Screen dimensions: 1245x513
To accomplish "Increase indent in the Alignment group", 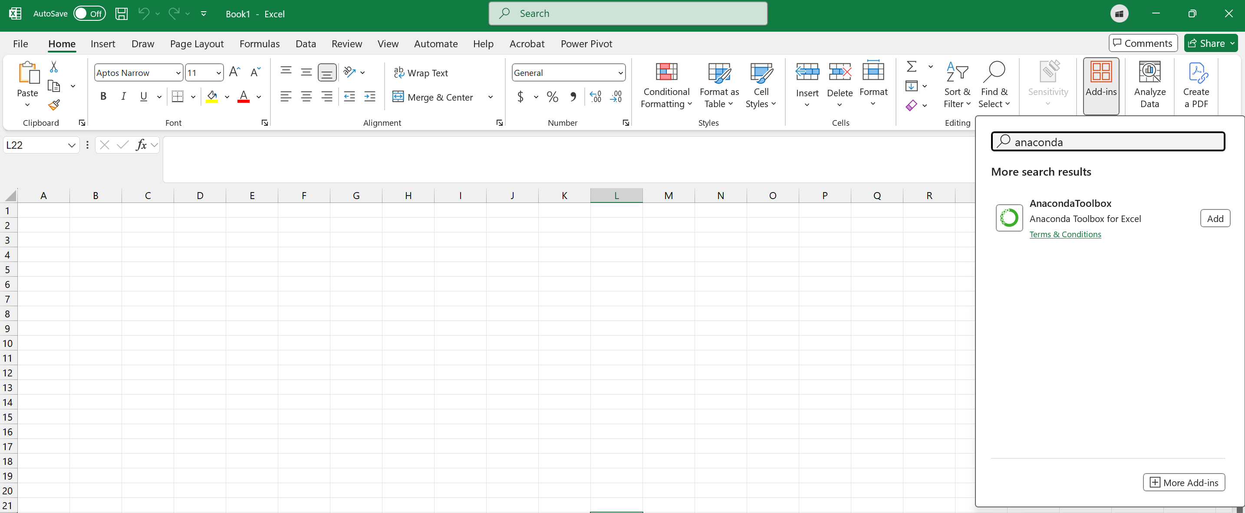I will (370, 97).
